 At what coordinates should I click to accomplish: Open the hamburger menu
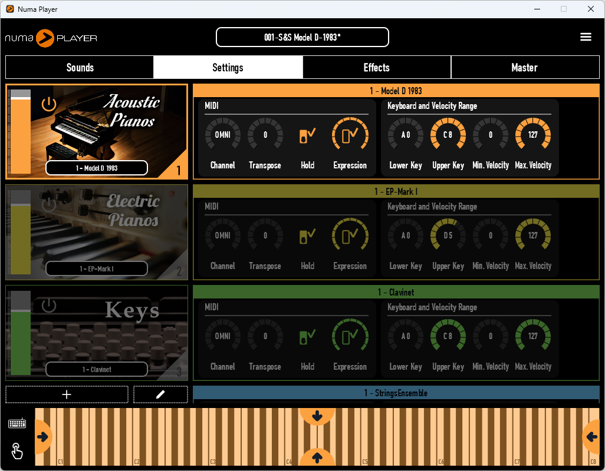coord(586,37)
